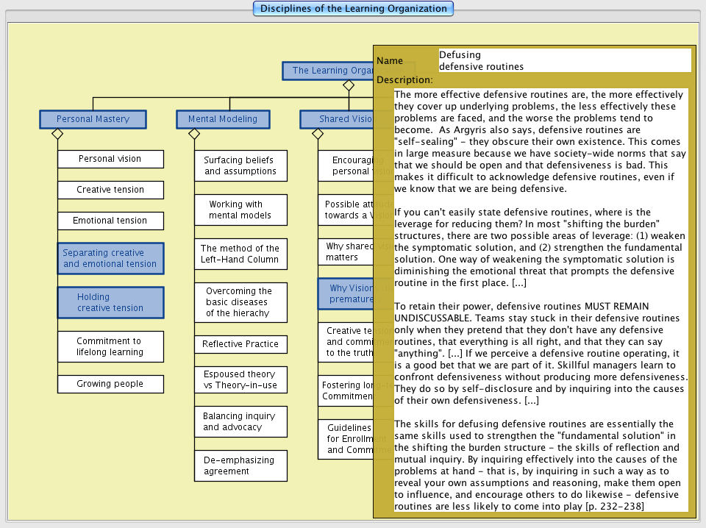Select the Mental Modeling node
Screen dimensions: 706x528
point(223,119)
